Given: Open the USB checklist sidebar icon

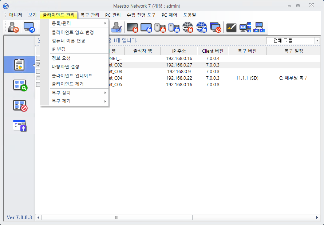Looking at the screenshot, I should pyautogui.click(x=20, y=125).
